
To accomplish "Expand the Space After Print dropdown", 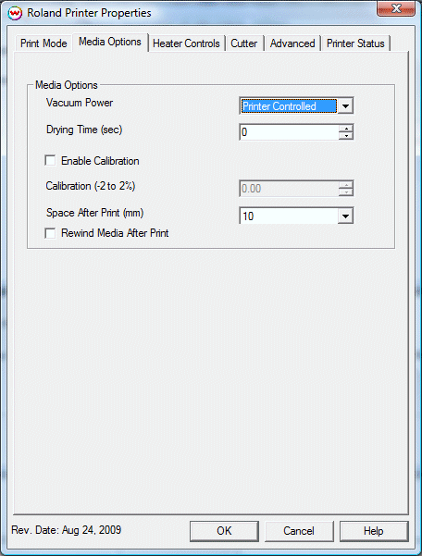I will [345, 216].
